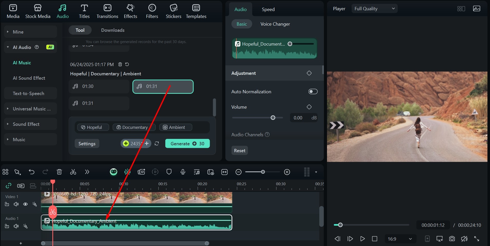Switch to the Speed tab
This screenshot has height=246, width=490.
(268, 9)
